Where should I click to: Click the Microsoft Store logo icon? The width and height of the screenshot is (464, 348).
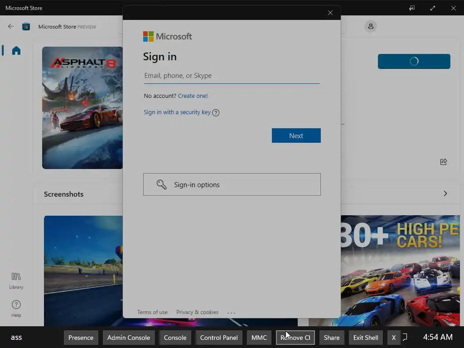[x=26, y=27]
